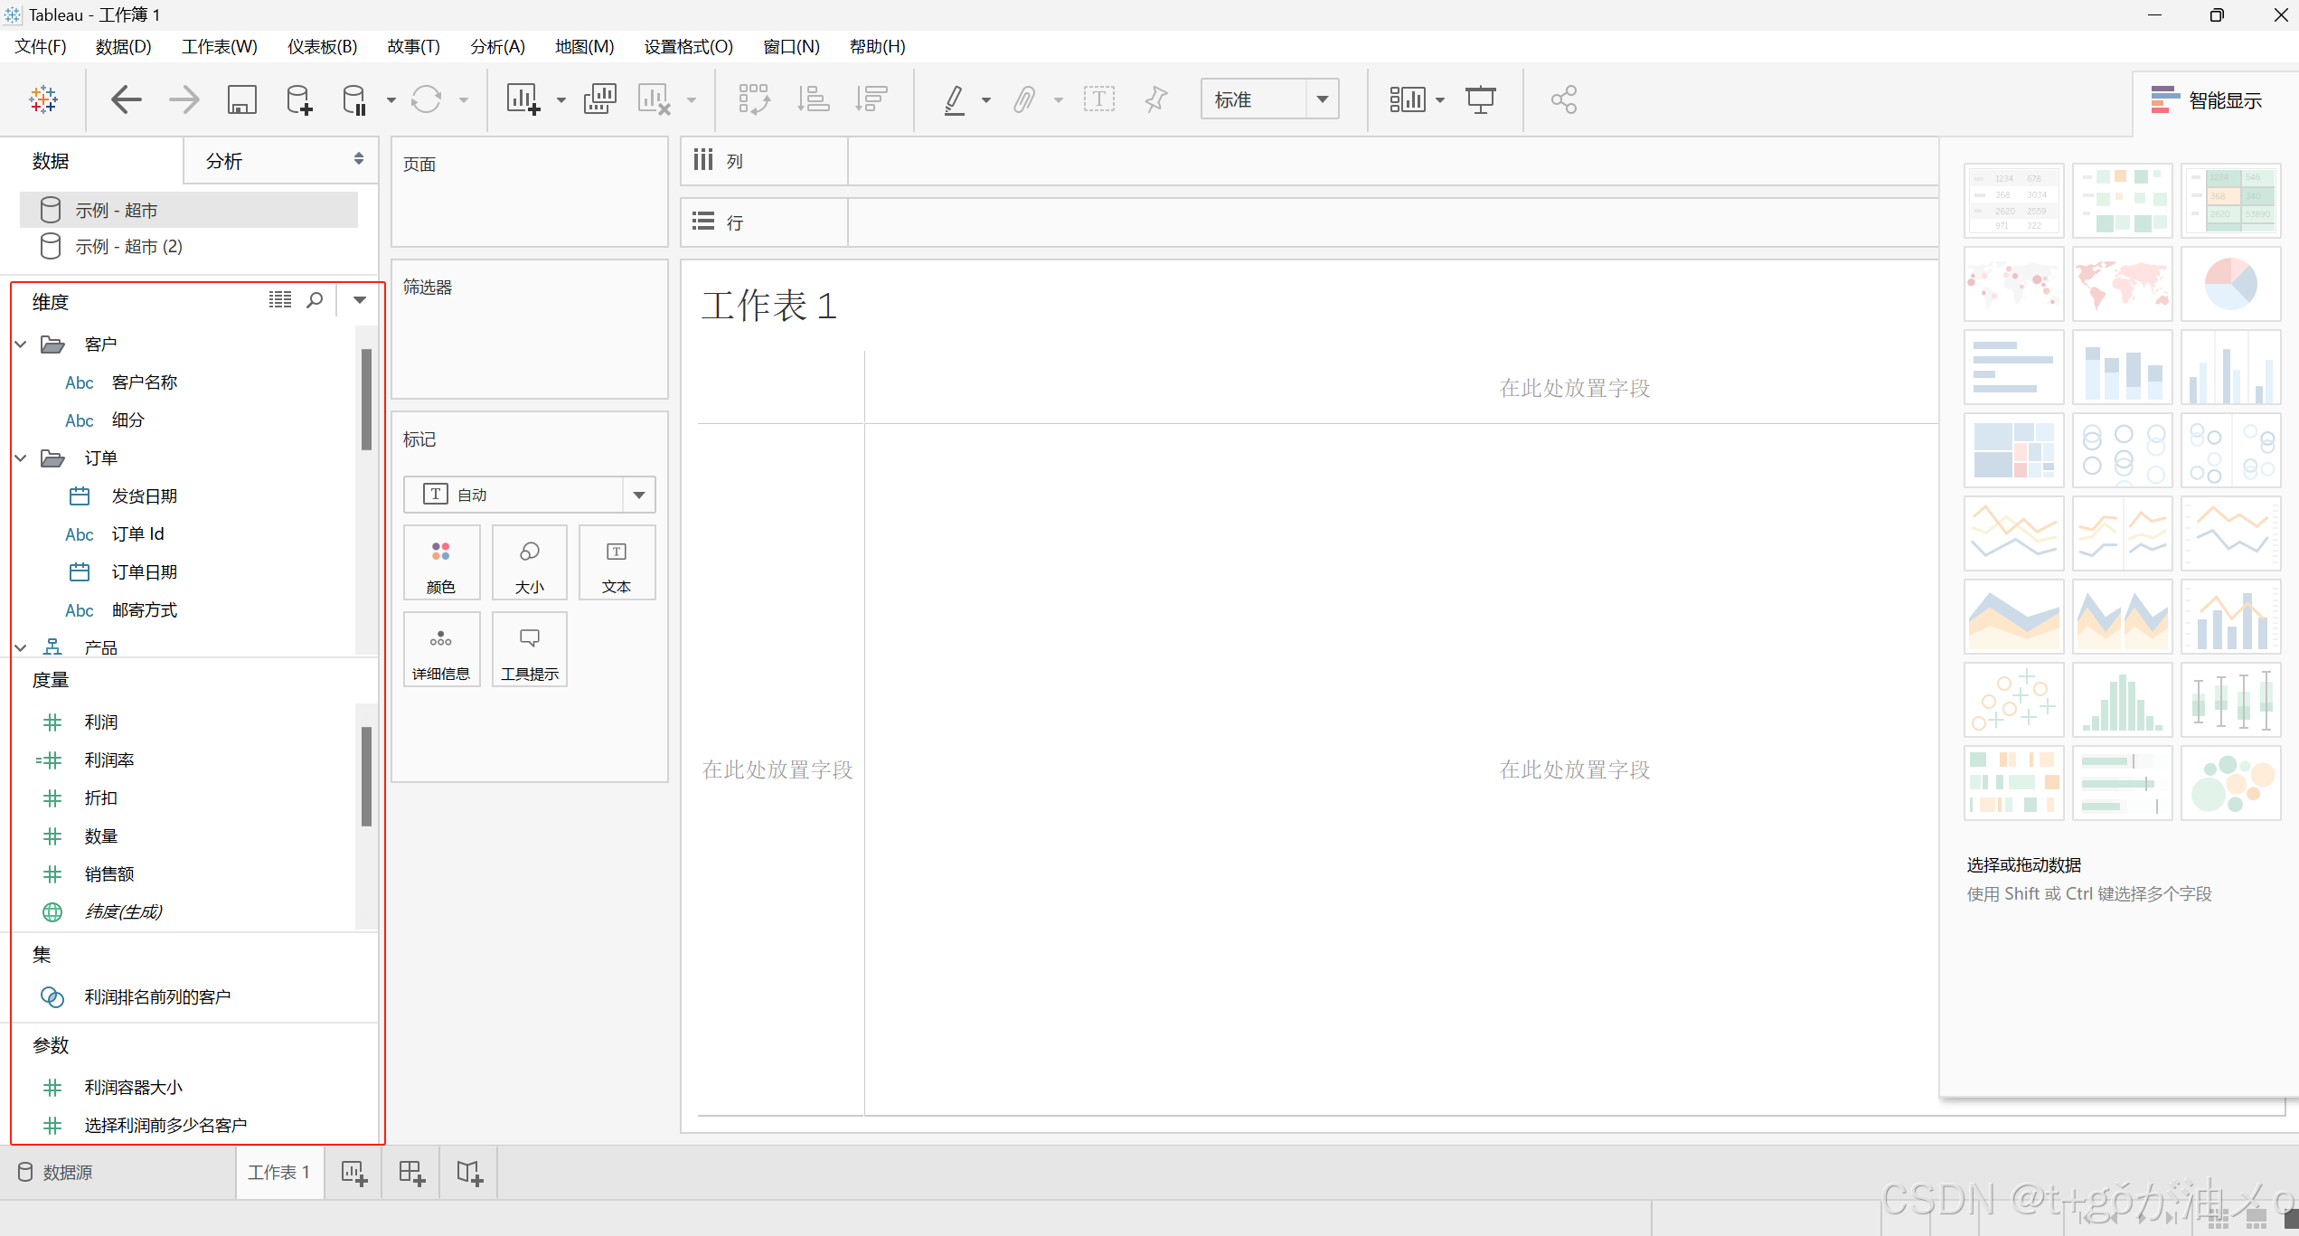Image resolution: width=2299 pixels, height=1236 pixels.
Task: Click the New Data Source icon
Action: pyautogui.click(x=298, y=99)
